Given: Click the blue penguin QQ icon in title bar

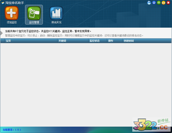Looking at the screenshot, I should tap(149, 3).
